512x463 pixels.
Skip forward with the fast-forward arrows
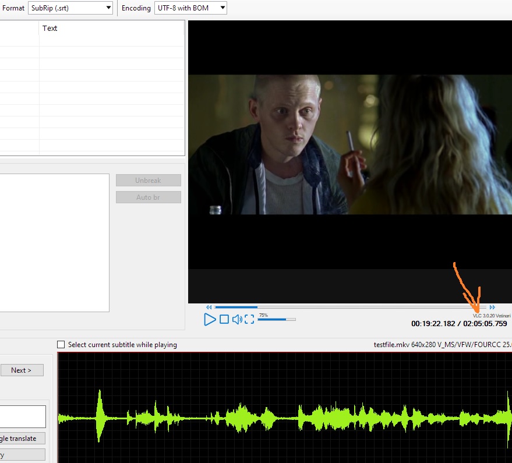click(492, 308)
